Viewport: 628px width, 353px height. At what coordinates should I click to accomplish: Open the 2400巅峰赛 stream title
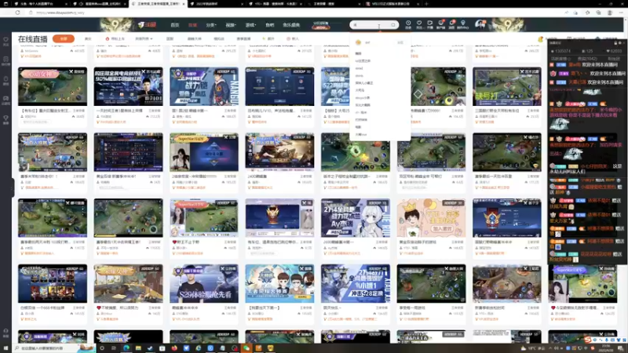tap(257, 176)
